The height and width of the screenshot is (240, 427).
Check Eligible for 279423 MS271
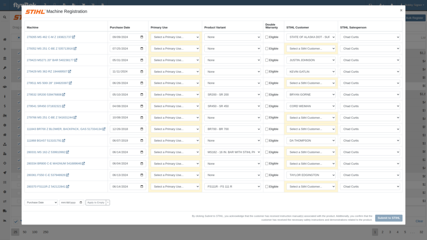pyautogui.click(x=266, y=60)
